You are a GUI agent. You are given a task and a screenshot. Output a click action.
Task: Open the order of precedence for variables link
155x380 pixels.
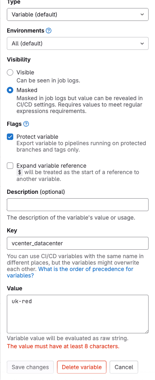(x=70, y=272)
